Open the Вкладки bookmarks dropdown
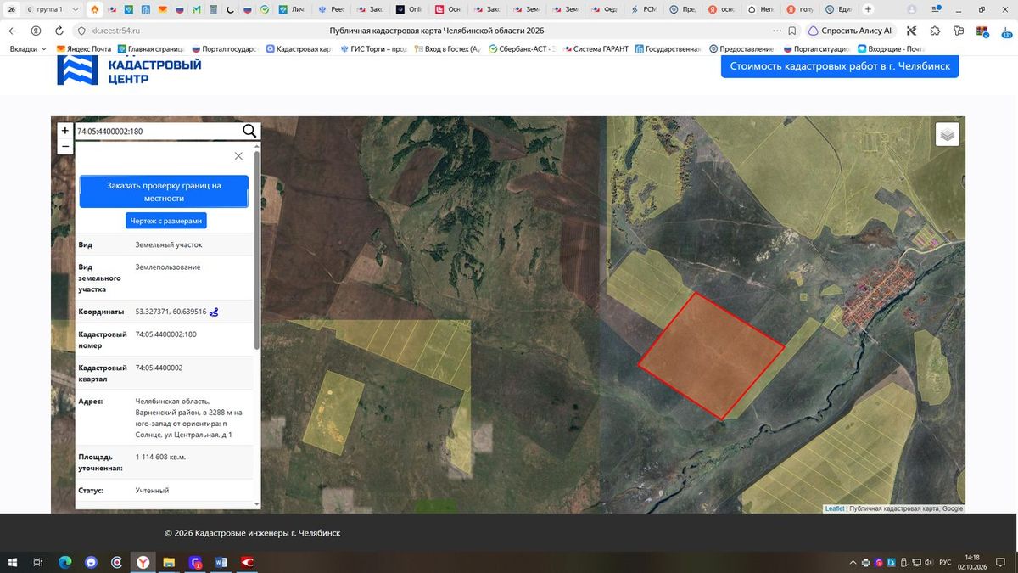 coord(29,49)
